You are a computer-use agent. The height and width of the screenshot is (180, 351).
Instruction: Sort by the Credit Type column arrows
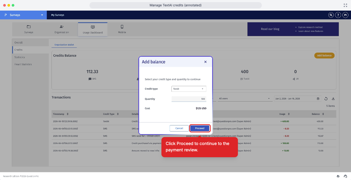click(x=118, y=114)
